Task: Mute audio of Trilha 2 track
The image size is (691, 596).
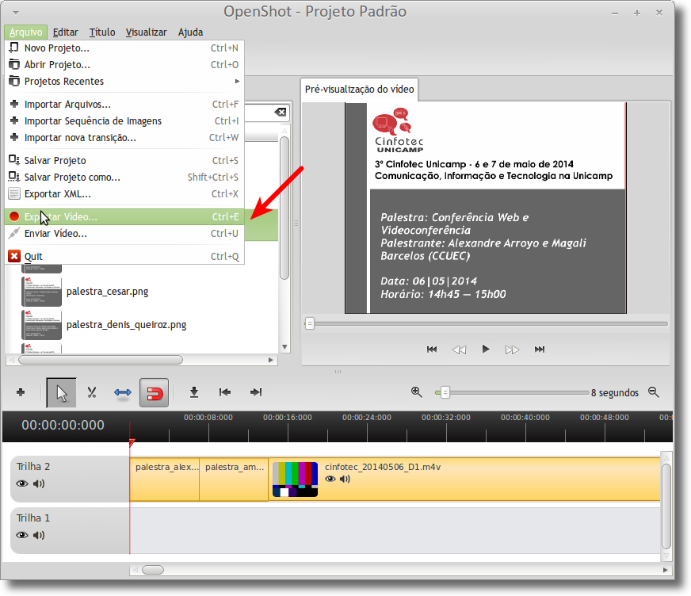Action: pos(39,483)
